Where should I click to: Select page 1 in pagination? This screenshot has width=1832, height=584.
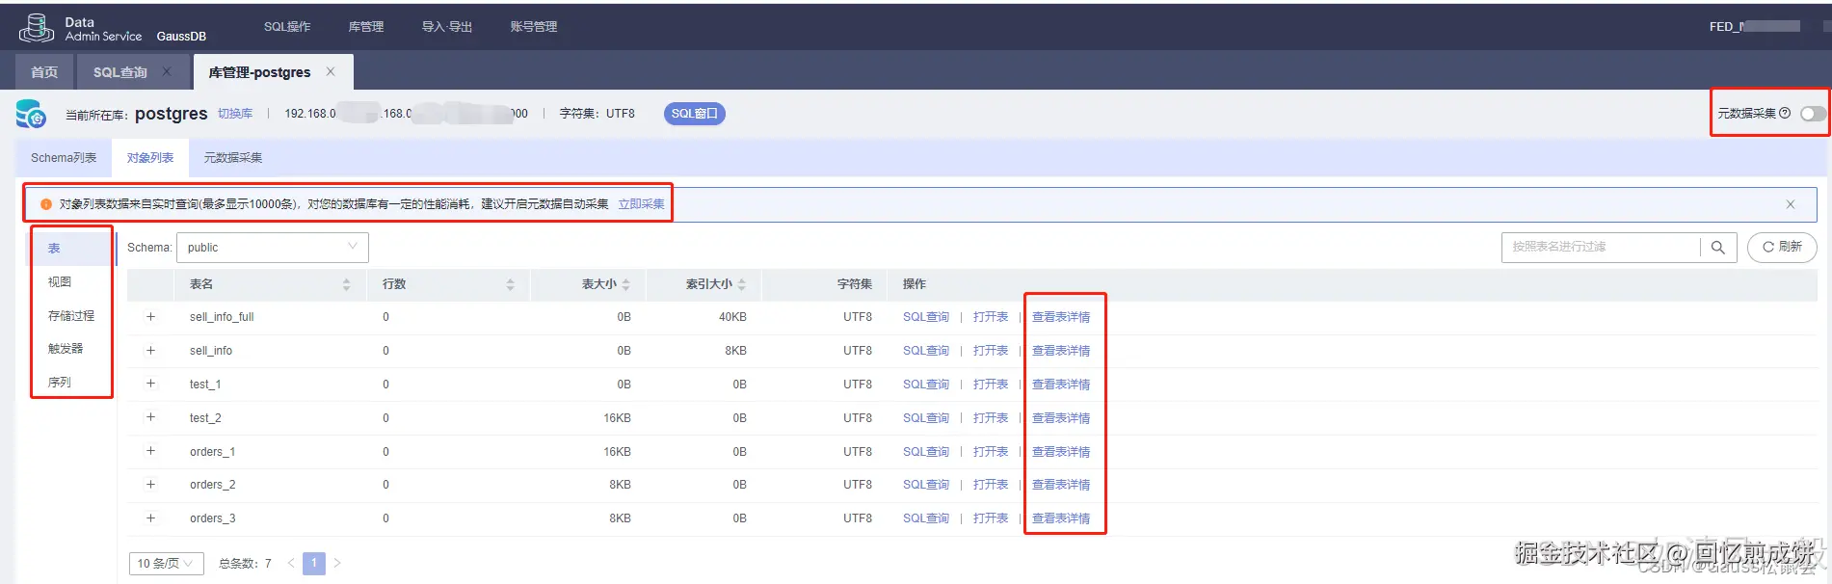pyautogui.click(x=314, y=563)
